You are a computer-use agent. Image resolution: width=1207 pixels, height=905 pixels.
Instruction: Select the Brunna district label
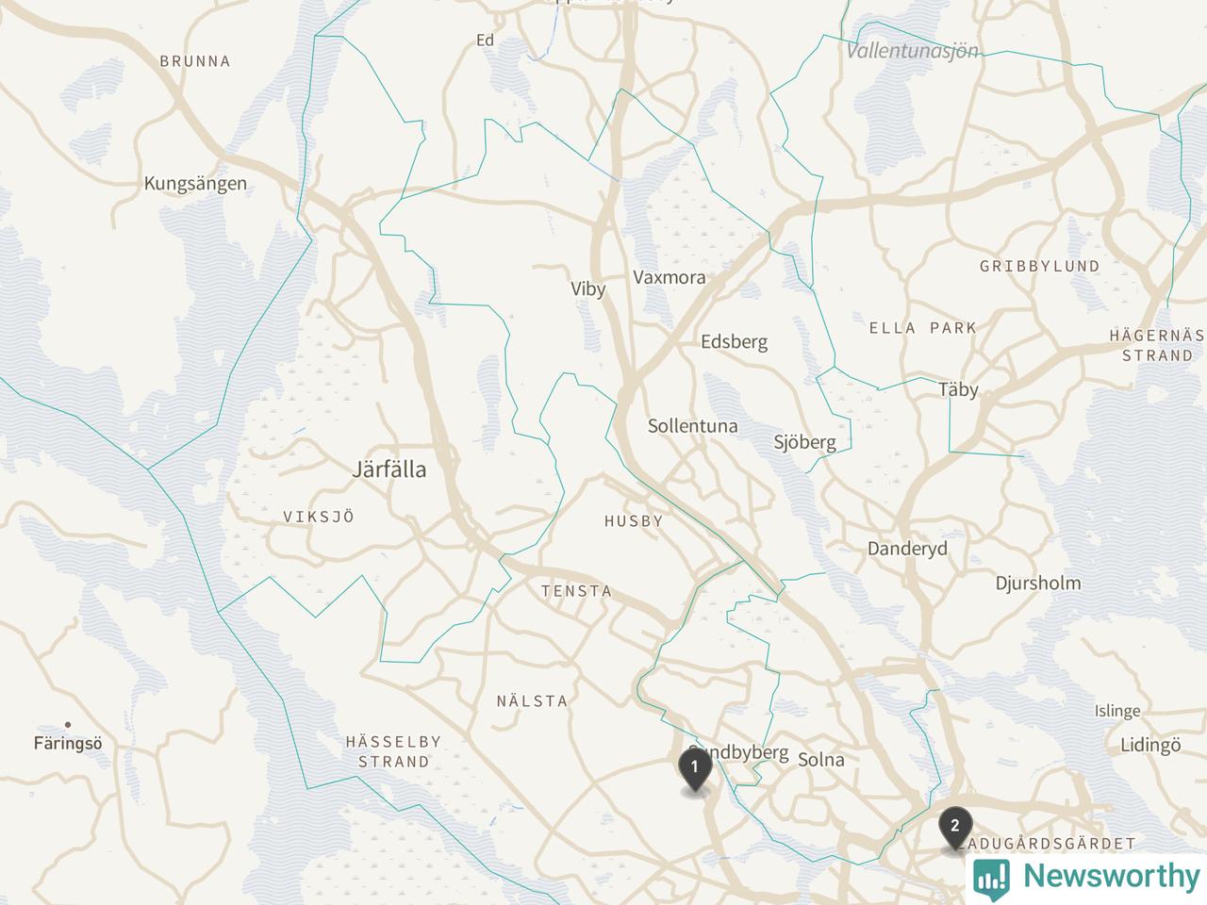coord(195,61)
